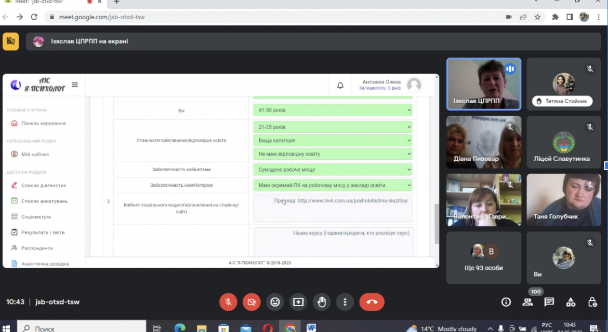Open the Суміщене робоче місце dropdown
This screenshot has height=332, width=608.
333,170
